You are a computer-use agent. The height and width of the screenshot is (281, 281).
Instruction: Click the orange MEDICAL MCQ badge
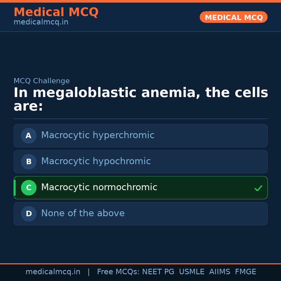pyautogui.click(x=234, y=17)
